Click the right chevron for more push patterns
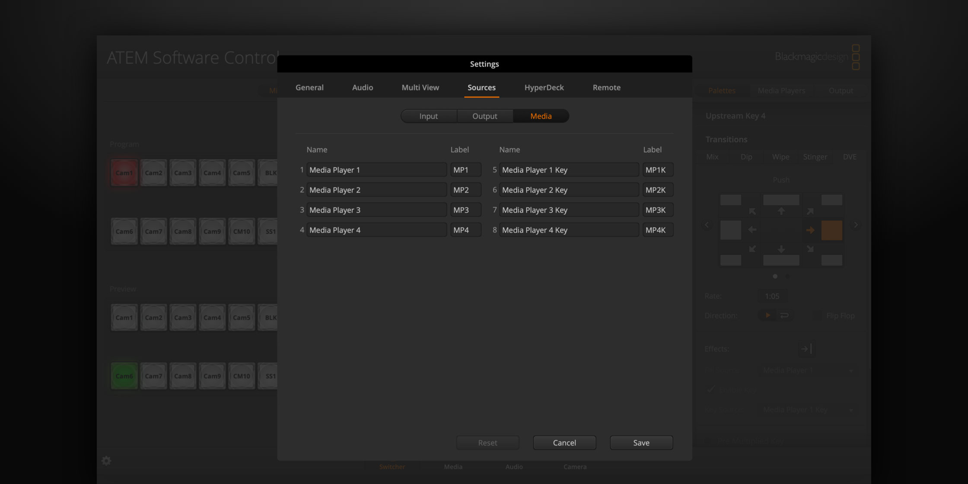The width and height of the screenshot is (968, 484). coord(856,224)
